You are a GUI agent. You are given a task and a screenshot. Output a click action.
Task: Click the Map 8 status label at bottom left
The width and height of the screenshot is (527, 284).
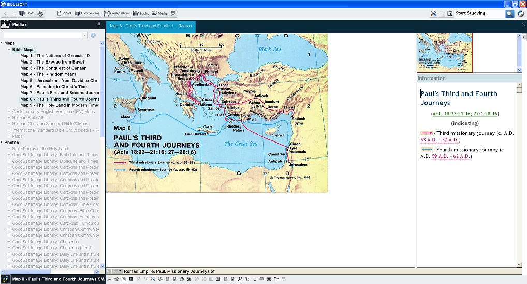pos(58,279)
